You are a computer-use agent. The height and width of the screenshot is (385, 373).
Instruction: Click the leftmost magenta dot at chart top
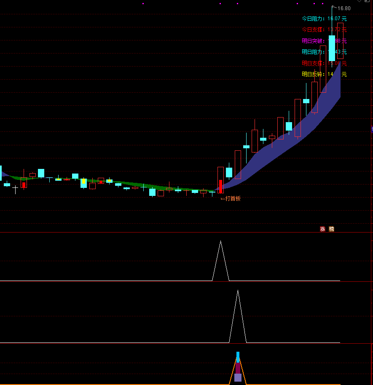point(143,3)
